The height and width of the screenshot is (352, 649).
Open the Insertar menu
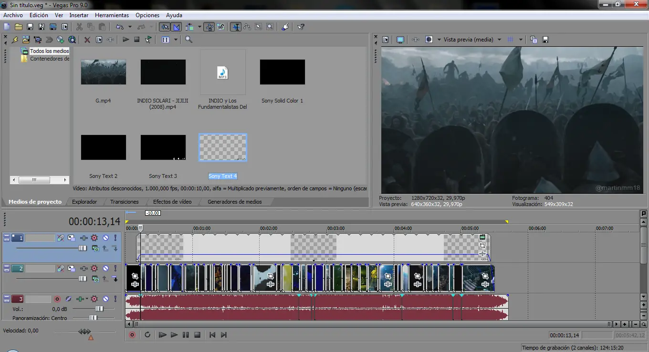79,15
